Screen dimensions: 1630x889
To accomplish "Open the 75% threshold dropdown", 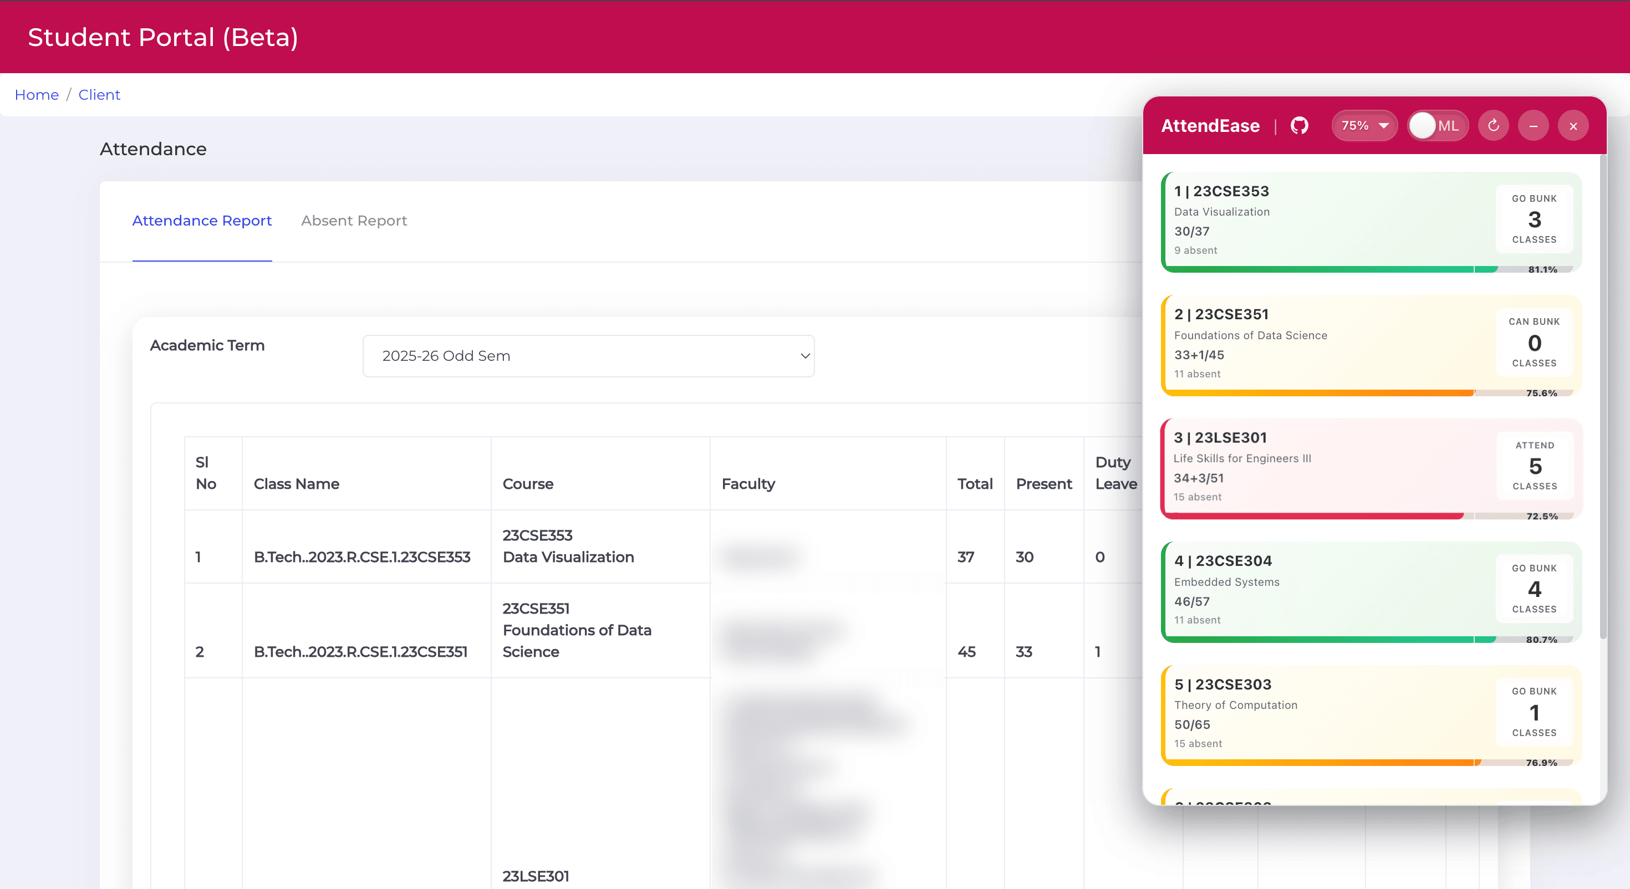I will [x=1364, y=125].
